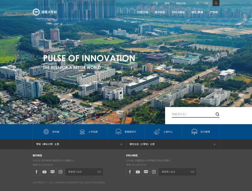Click the globe icon for 宣传册
This screenshot has height=191, width=252.
46,132
